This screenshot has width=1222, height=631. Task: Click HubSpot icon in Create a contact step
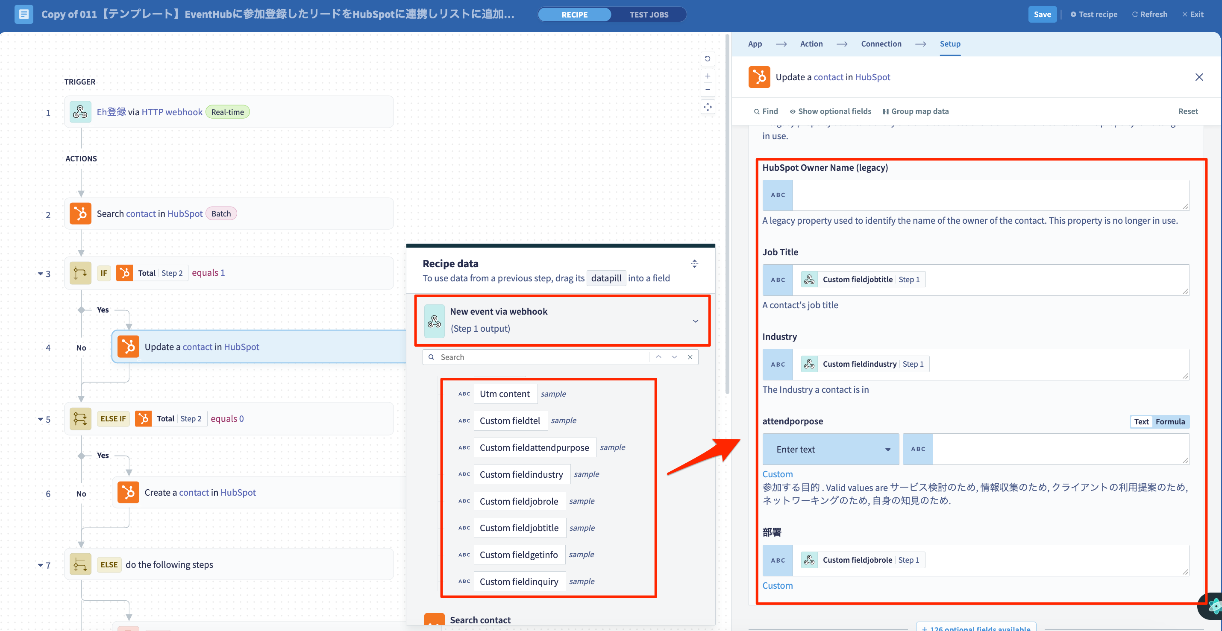(128, 493)
